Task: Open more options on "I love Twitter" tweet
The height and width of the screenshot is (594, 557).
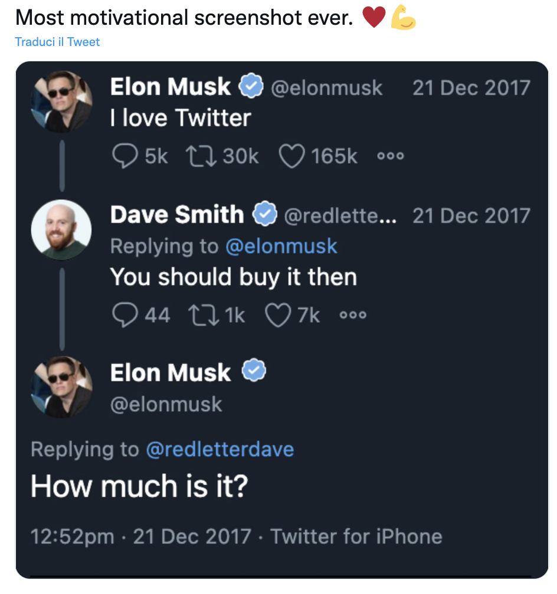Action: (390, 156)
